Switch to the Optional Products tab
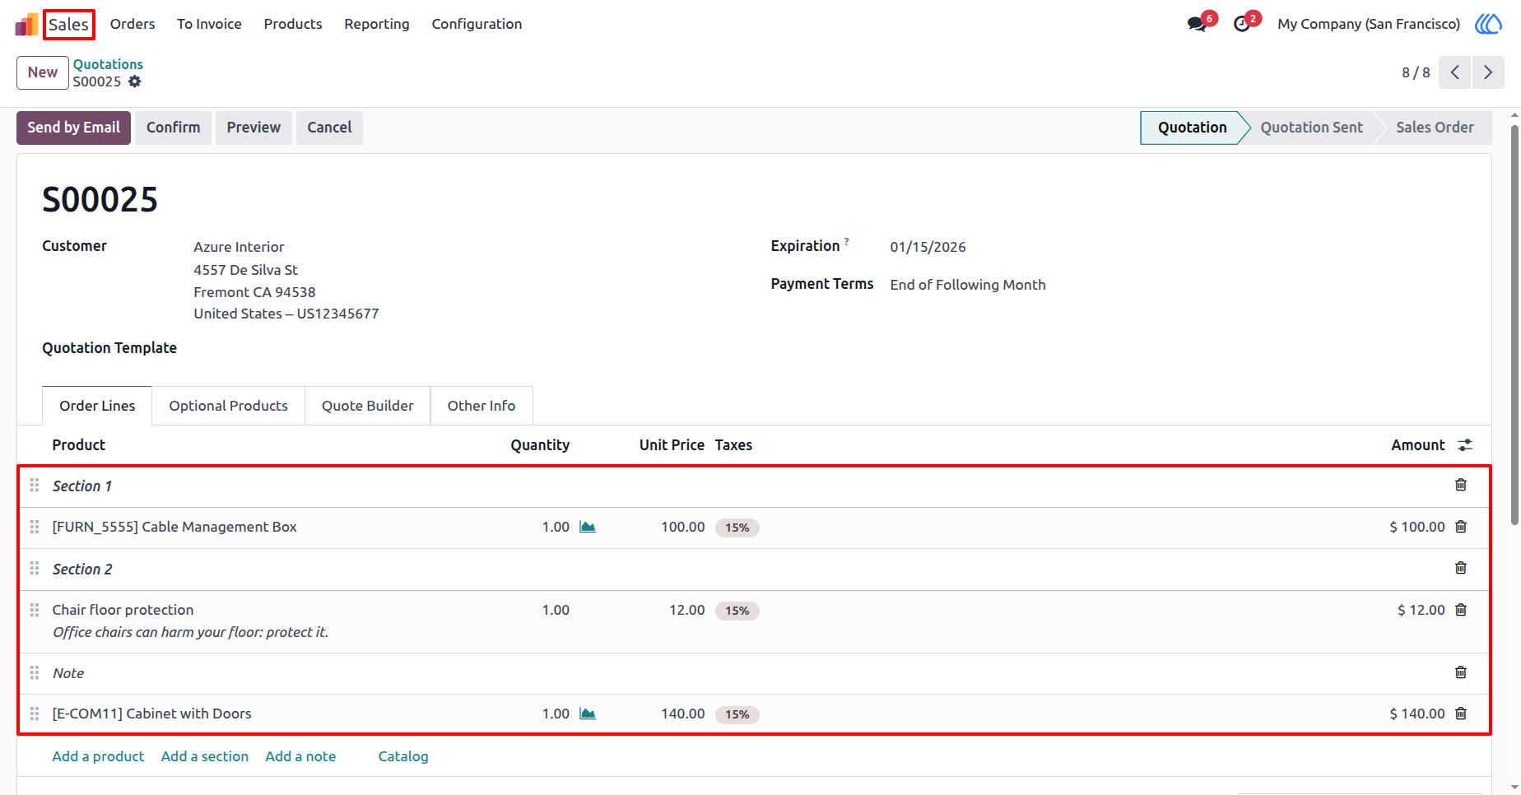This screenshot has width=1521, height=795. [229, 406]
